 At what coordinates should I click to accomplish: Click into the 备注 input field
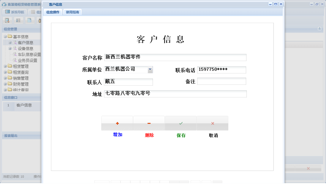pos(221,81)
